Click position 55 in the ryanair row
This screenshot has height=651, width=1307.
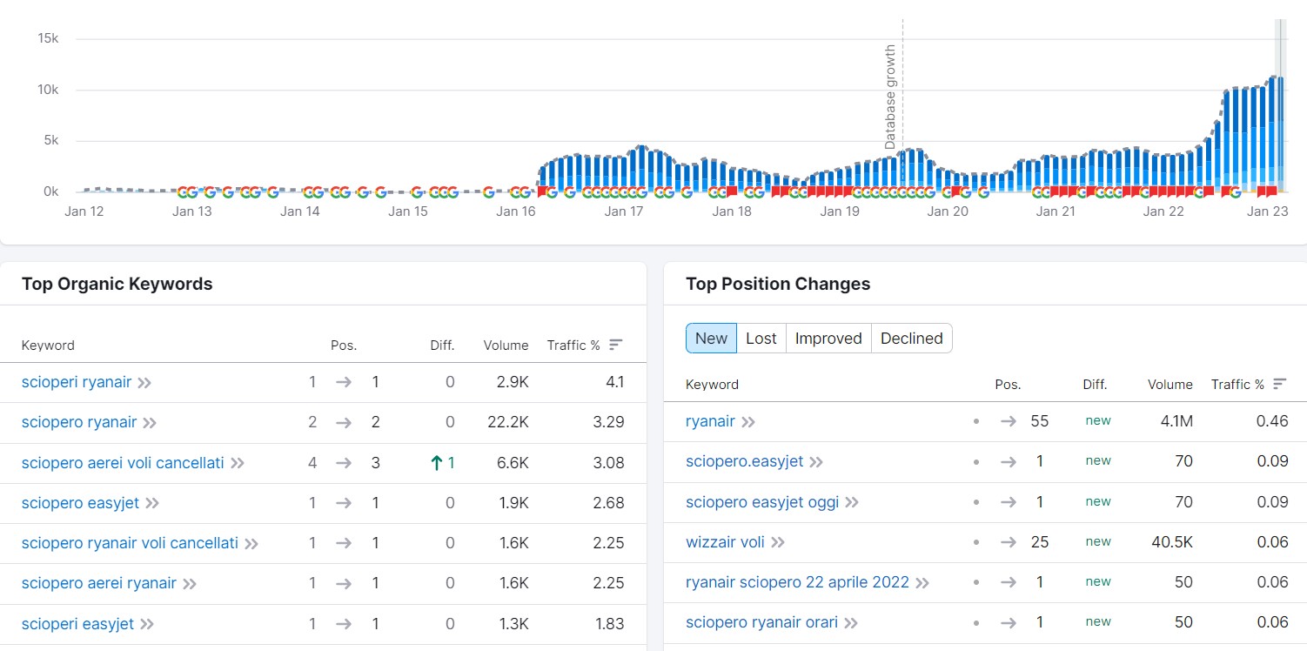1039,421
